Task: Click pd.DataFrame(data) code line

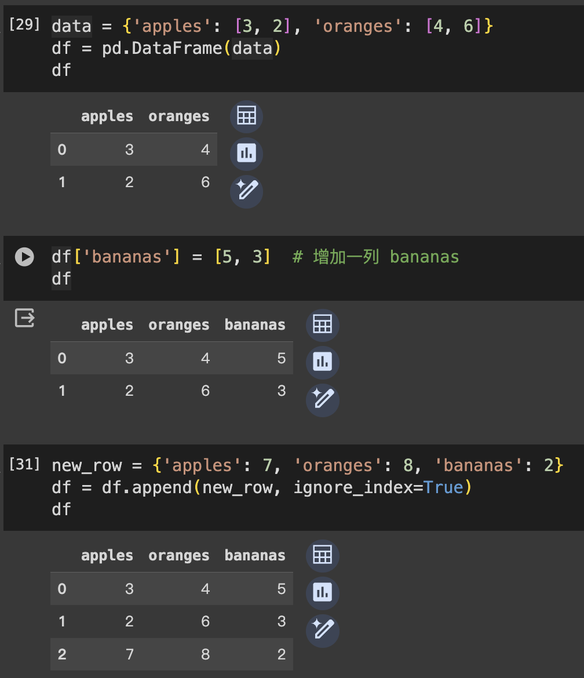Action: click(166, 48)
